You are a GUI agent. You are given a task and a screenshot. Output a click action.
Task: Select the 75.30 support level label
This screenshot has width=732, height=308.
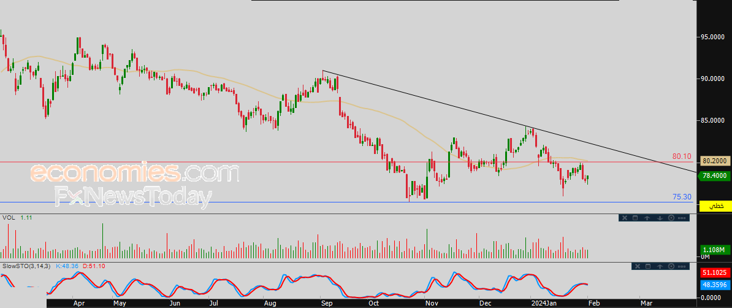682,197
